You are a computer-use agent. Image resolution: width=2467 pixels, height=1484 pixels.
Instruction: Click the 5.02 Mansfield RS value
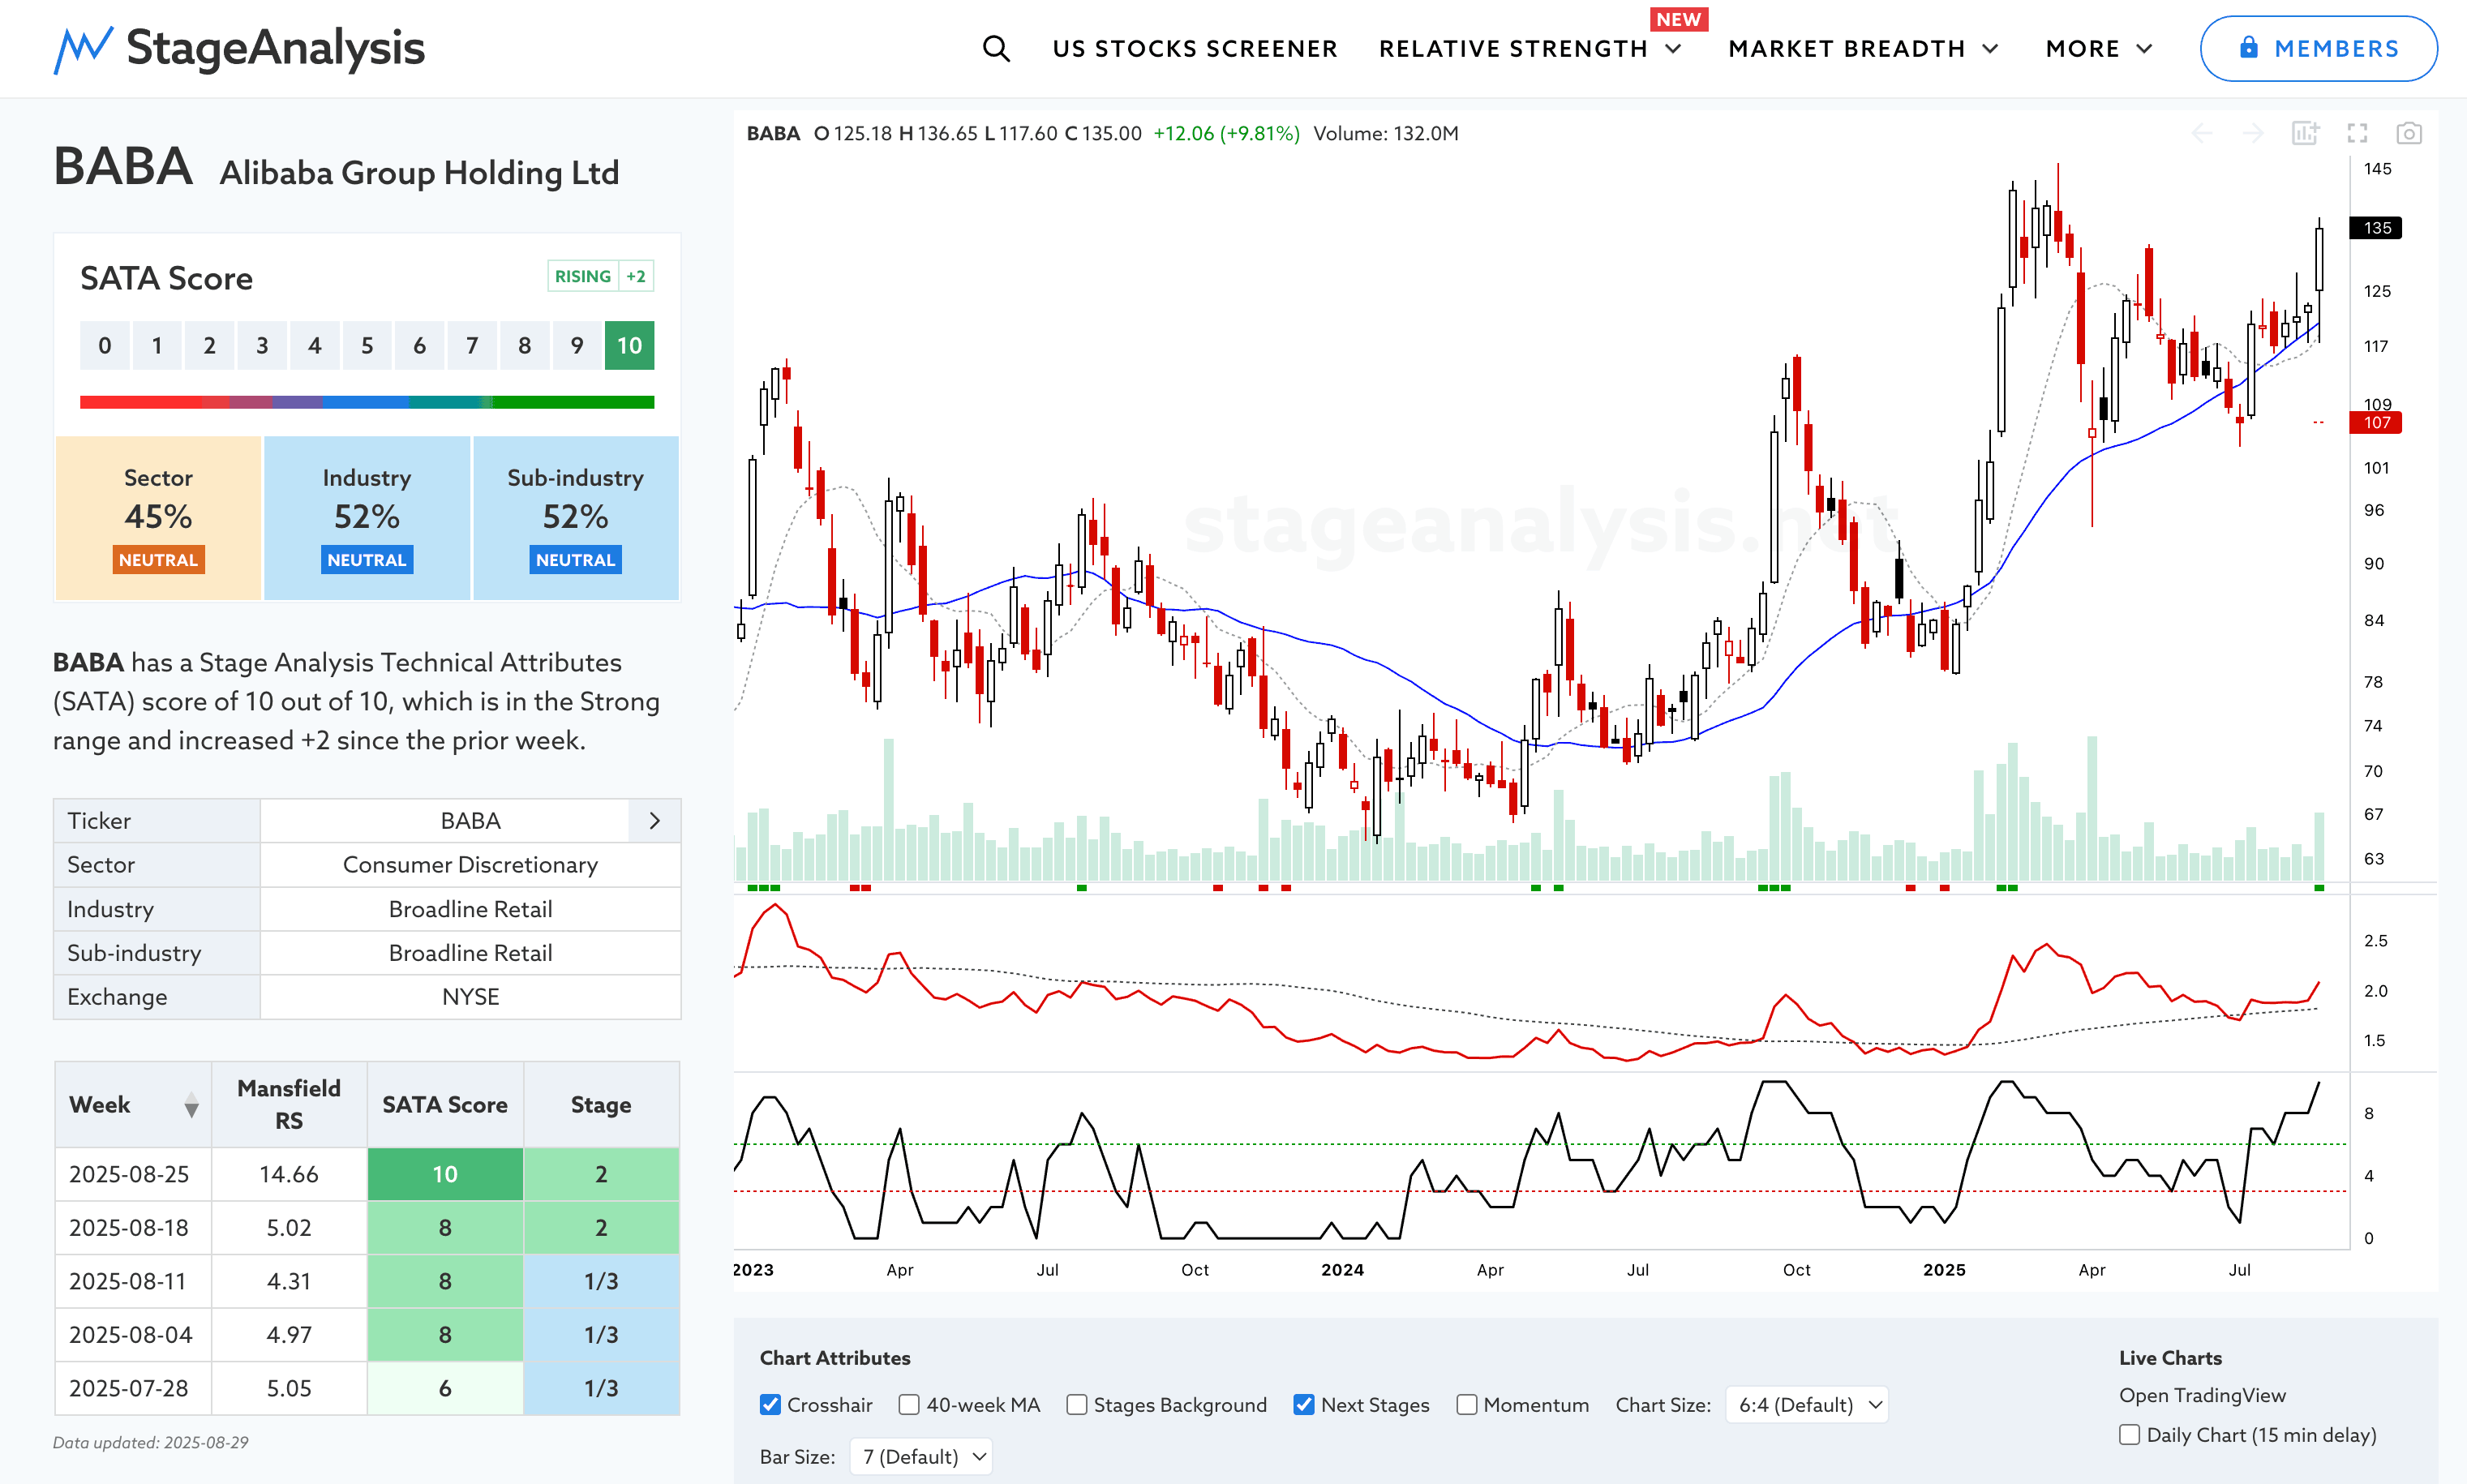(x=289, y=1228)
